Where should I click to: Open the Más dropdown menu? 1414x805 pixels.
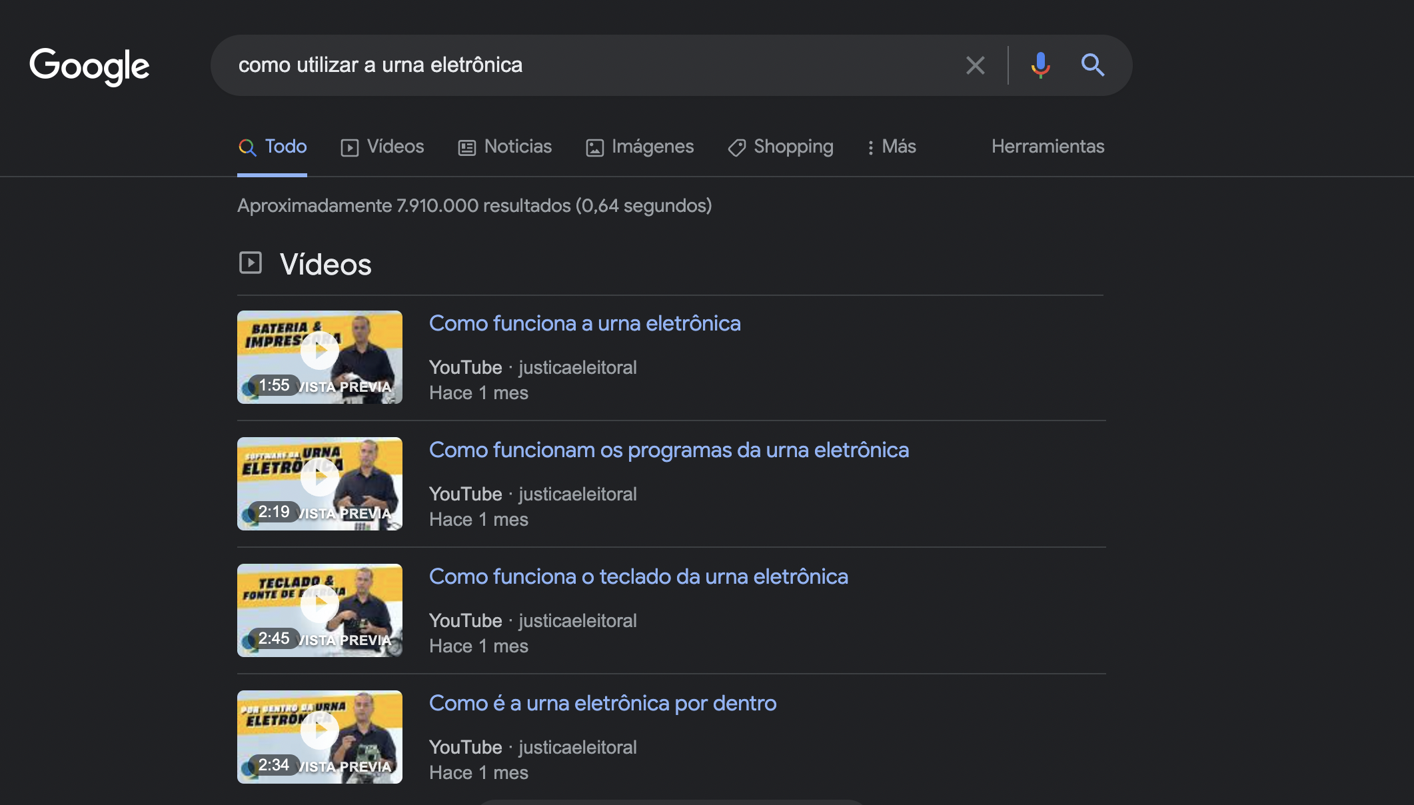[x=891, y=147]
